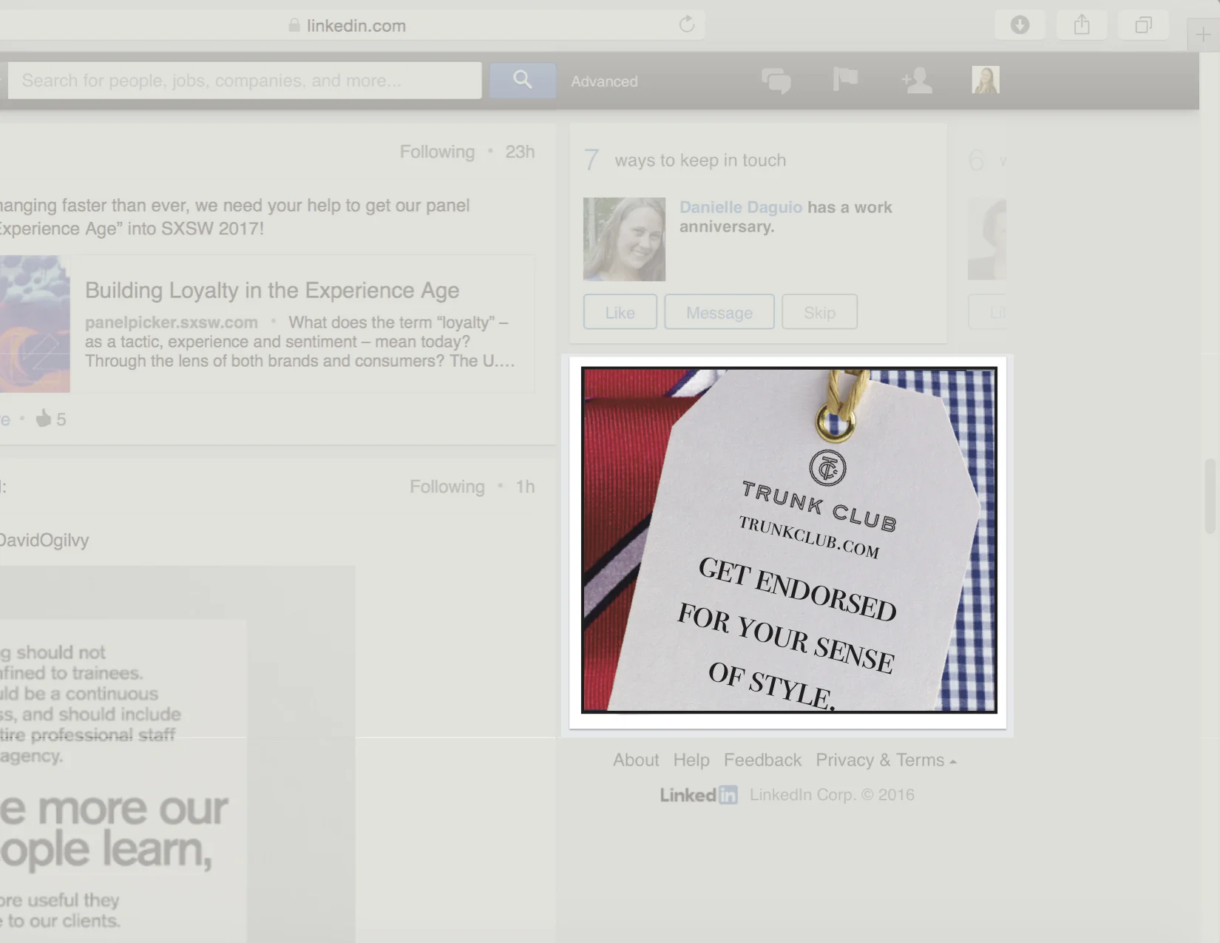Click the 1h timestamp on the second post

coord(525,487)
